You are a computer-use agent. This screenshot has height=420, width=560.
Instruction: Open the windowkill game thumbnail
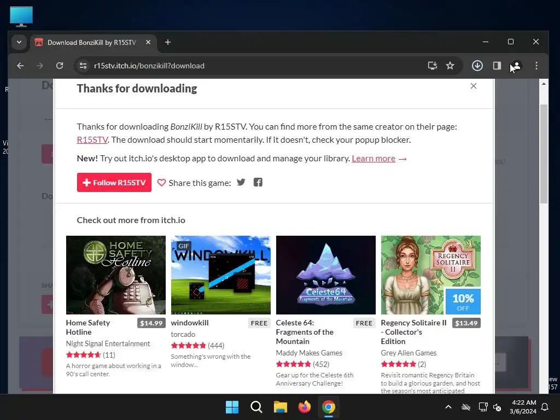(x=221, y=275)
